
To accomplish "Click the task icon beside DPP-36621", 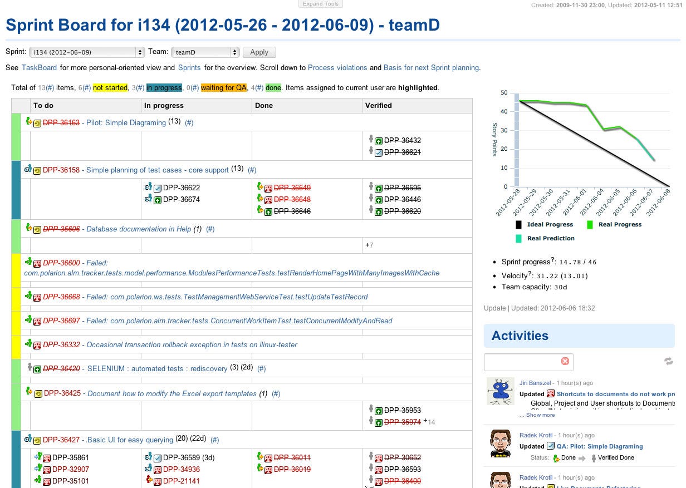I will (x=379, y=152).
